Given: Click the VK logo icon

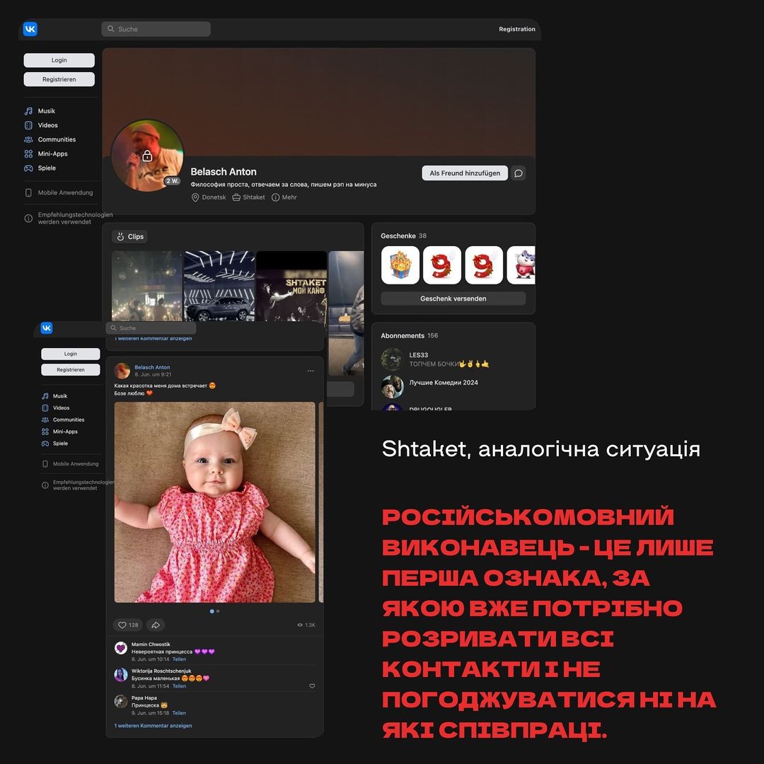Looking at the screenshot, I should [x=30, y=28].
